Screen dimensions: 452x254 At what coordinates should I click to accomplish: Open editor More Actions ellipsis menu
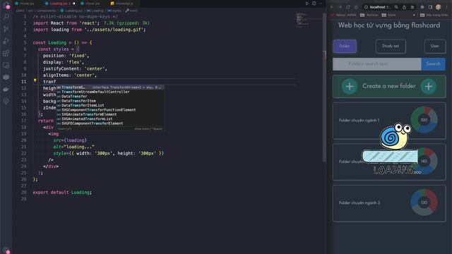click(320, 4)
